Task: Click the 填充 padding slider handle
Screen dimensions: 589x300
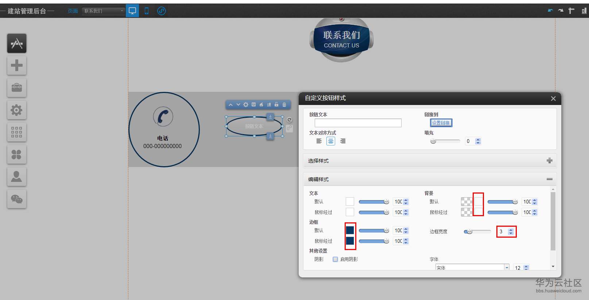Action: pos(433,141)
